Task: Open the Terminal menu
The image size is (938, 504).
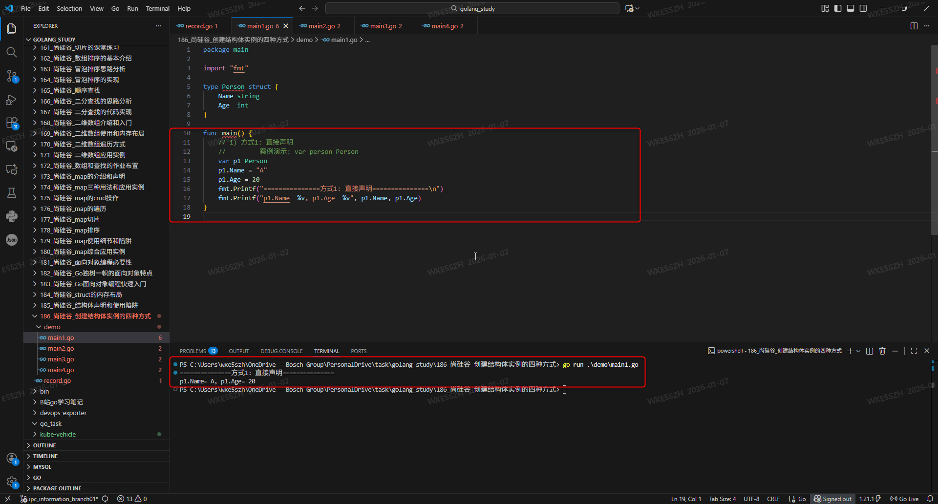Action: click(157, 8)
